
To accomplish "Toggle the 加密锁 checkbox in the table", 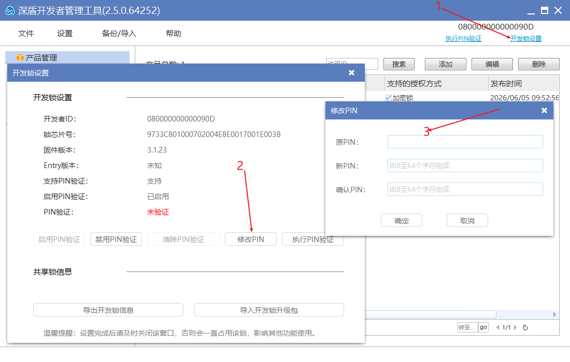I will tap(388, 98).
